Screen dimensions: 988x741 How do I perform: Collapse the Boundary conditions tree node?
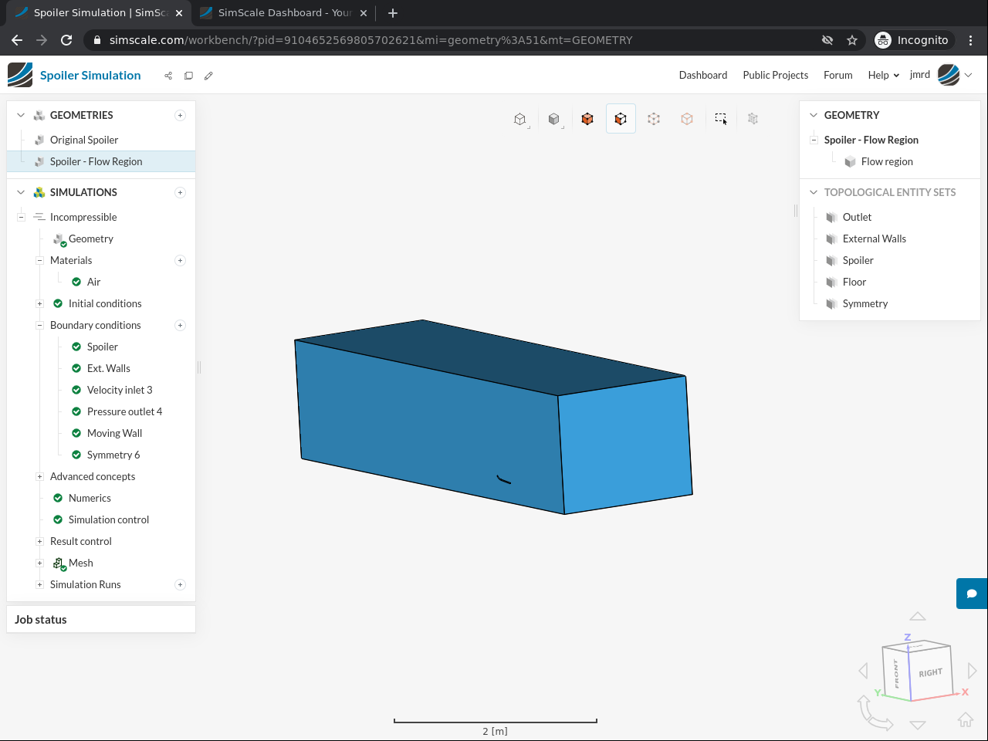click(x=39, y=325)
